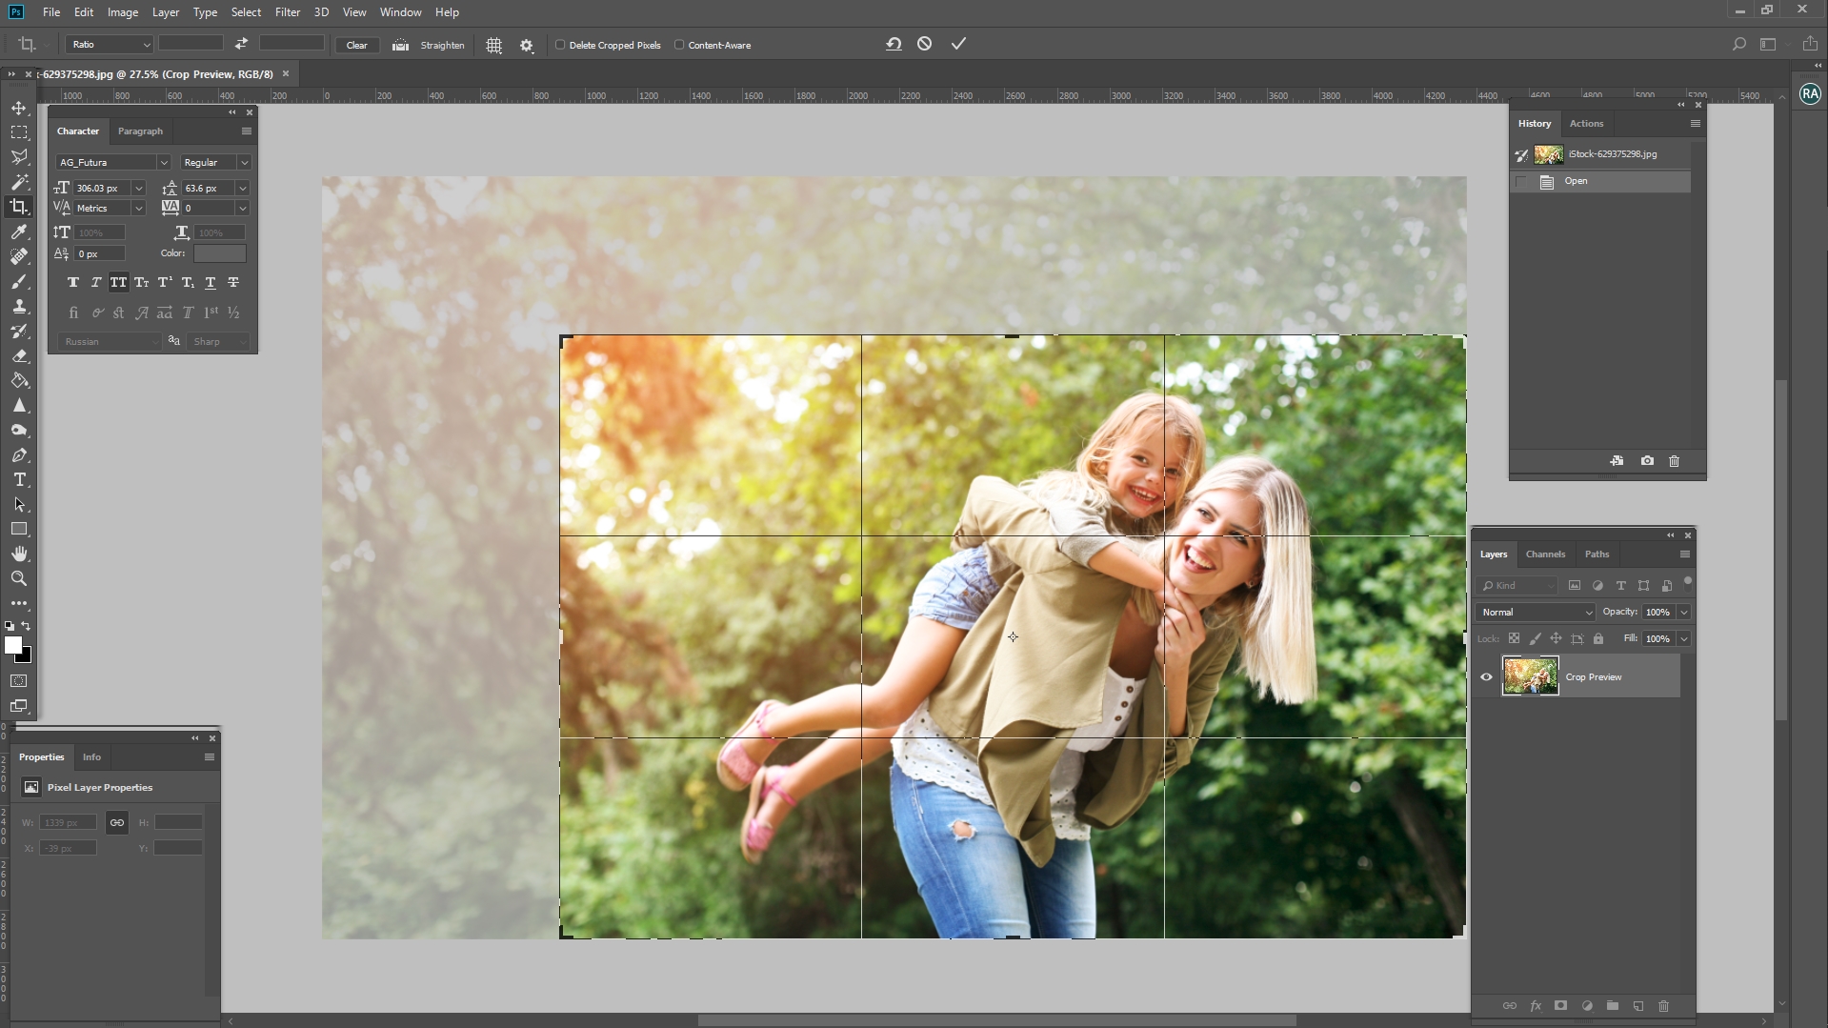1828x1028 pixels.
Task: Open the Ratio preset dropdown
Action: [x=145, y=44]
